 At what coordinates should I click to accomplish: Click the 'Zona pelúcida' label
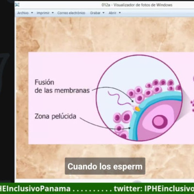tap(55, 116)
